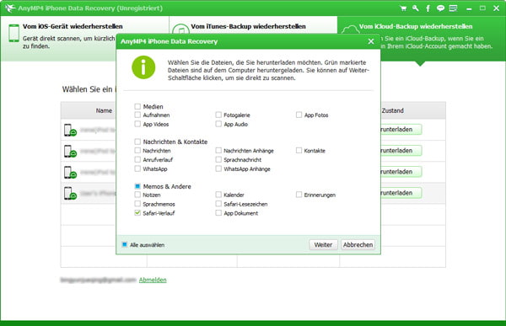Uncheck the Safari-Verlauf checkbox

click(137, 213)
